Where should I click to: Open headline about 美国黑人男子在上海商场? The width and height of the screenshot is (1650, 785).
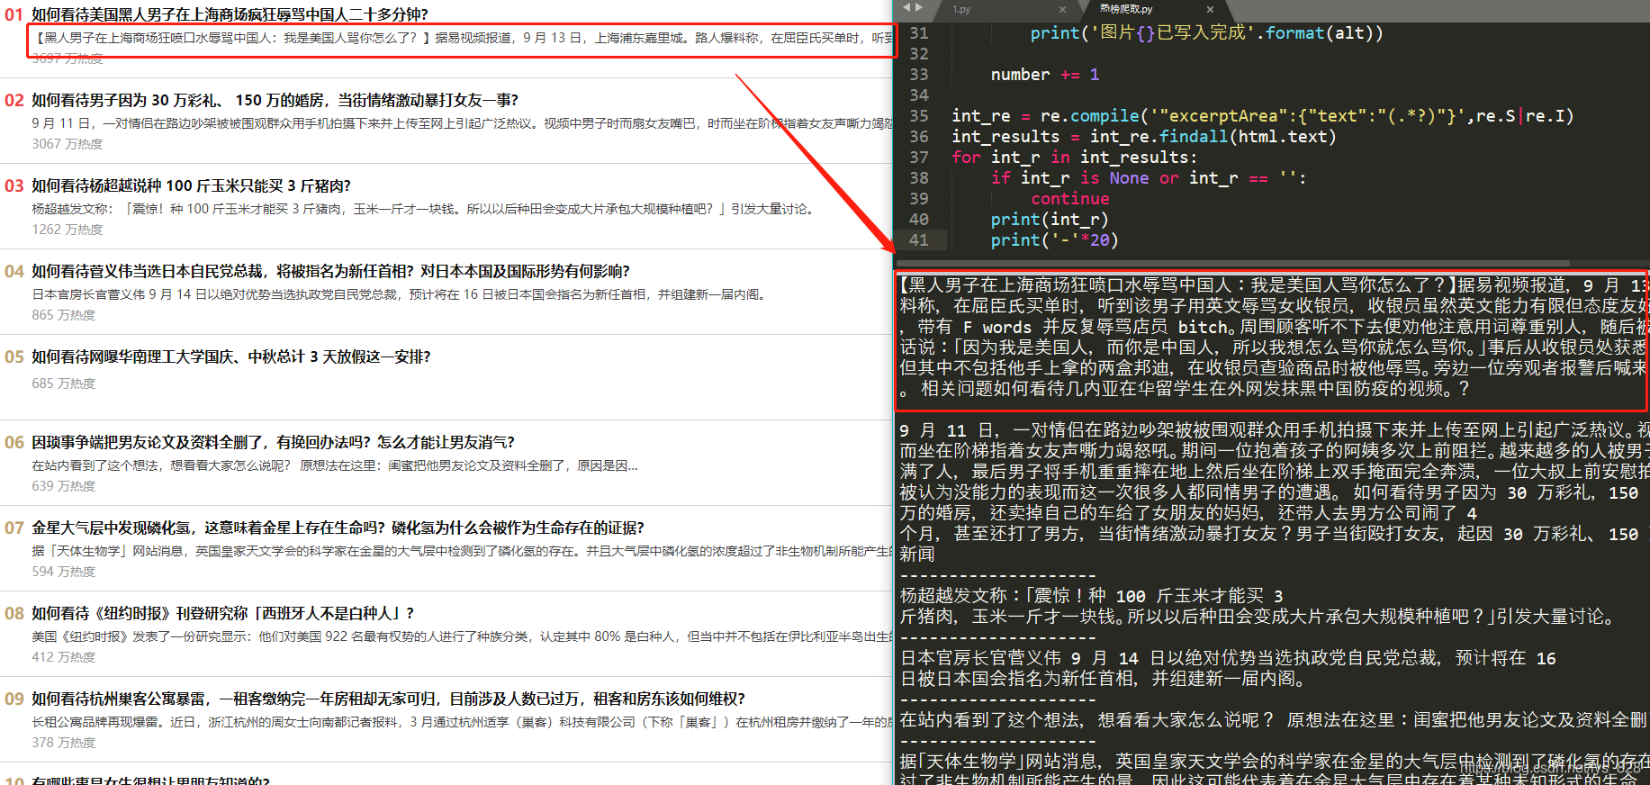click(x=230, y=14)
